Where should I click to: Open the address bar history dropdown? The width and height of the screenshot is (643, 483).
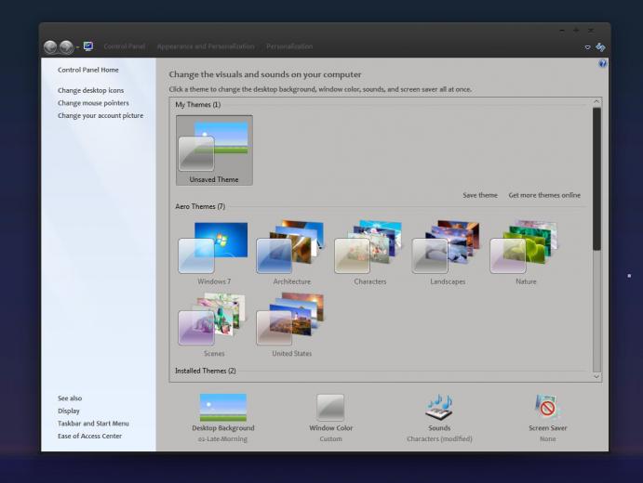click(x=588, y=47)
